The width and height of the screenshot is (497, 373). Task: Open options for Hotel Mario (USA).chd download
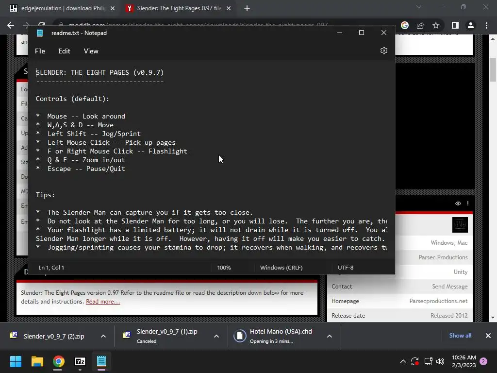point(330,336)
